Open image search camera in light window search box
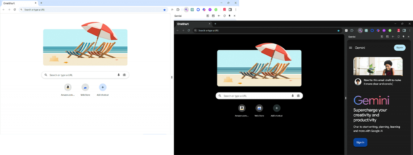This screenshot has width=413, height=155. click(x=124, y=75)
